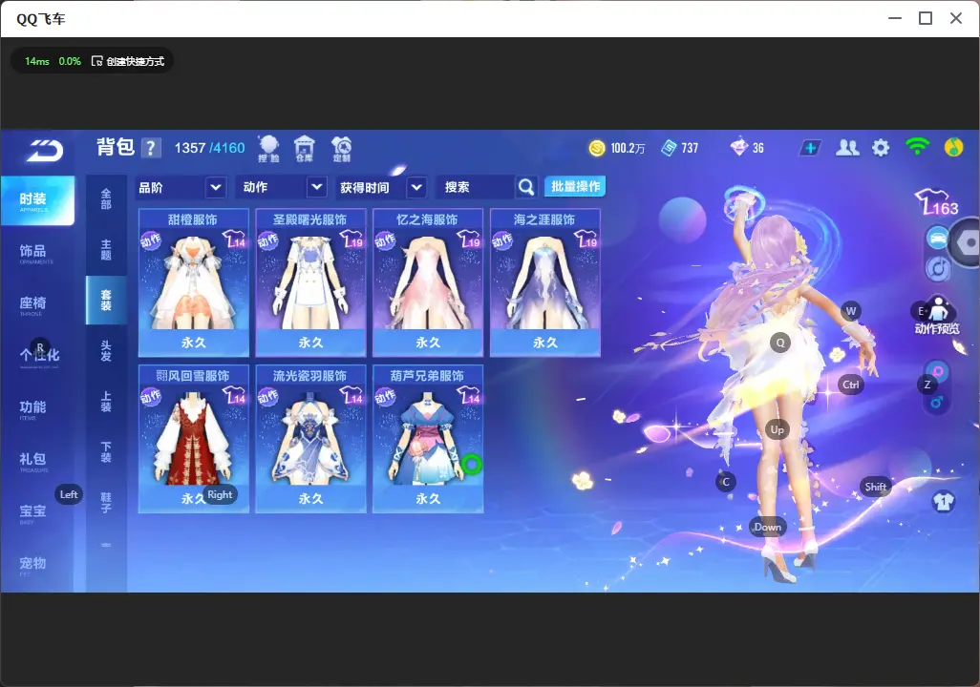Click the hexagon floating button at right edge
The height and width of the screenshot is (687, 980).
point(966,243)
